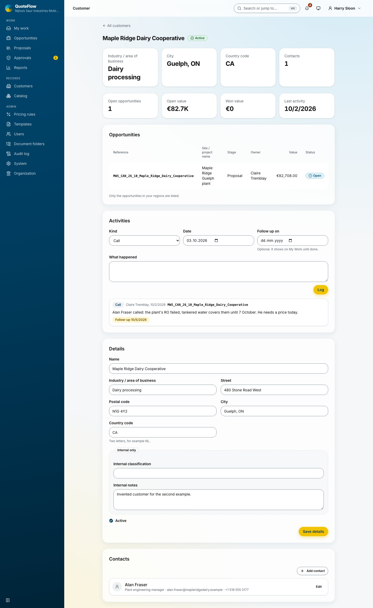Click the Follow-up 10/5/2026 tag
The image size is (373, 608).
coord(131,320)
